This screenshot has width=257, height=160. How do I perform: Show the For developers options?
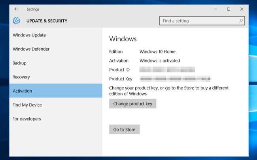(x=27, y=119)
